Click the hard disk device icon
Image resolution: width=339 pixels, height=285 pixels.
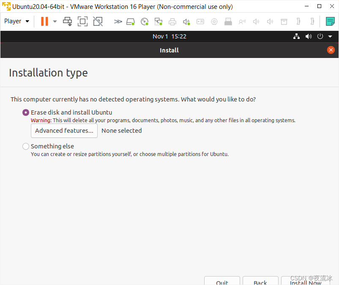point(131,22)
